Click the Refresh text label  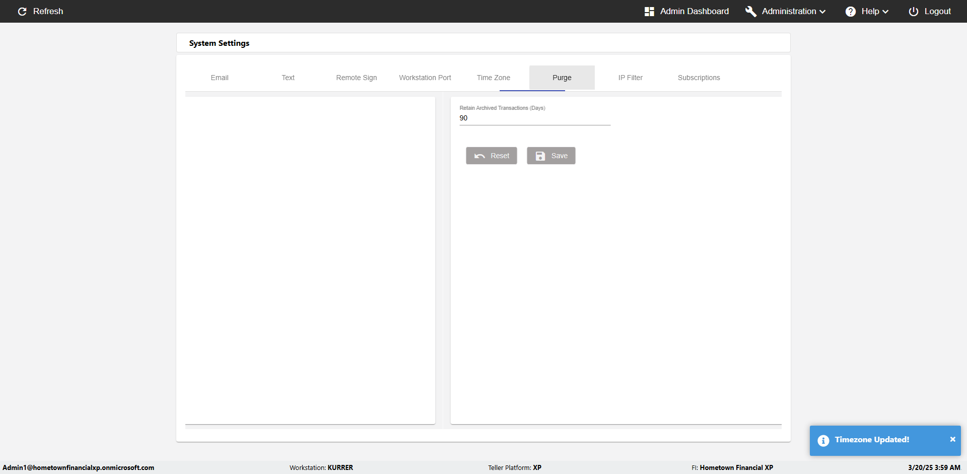[48, 11]
